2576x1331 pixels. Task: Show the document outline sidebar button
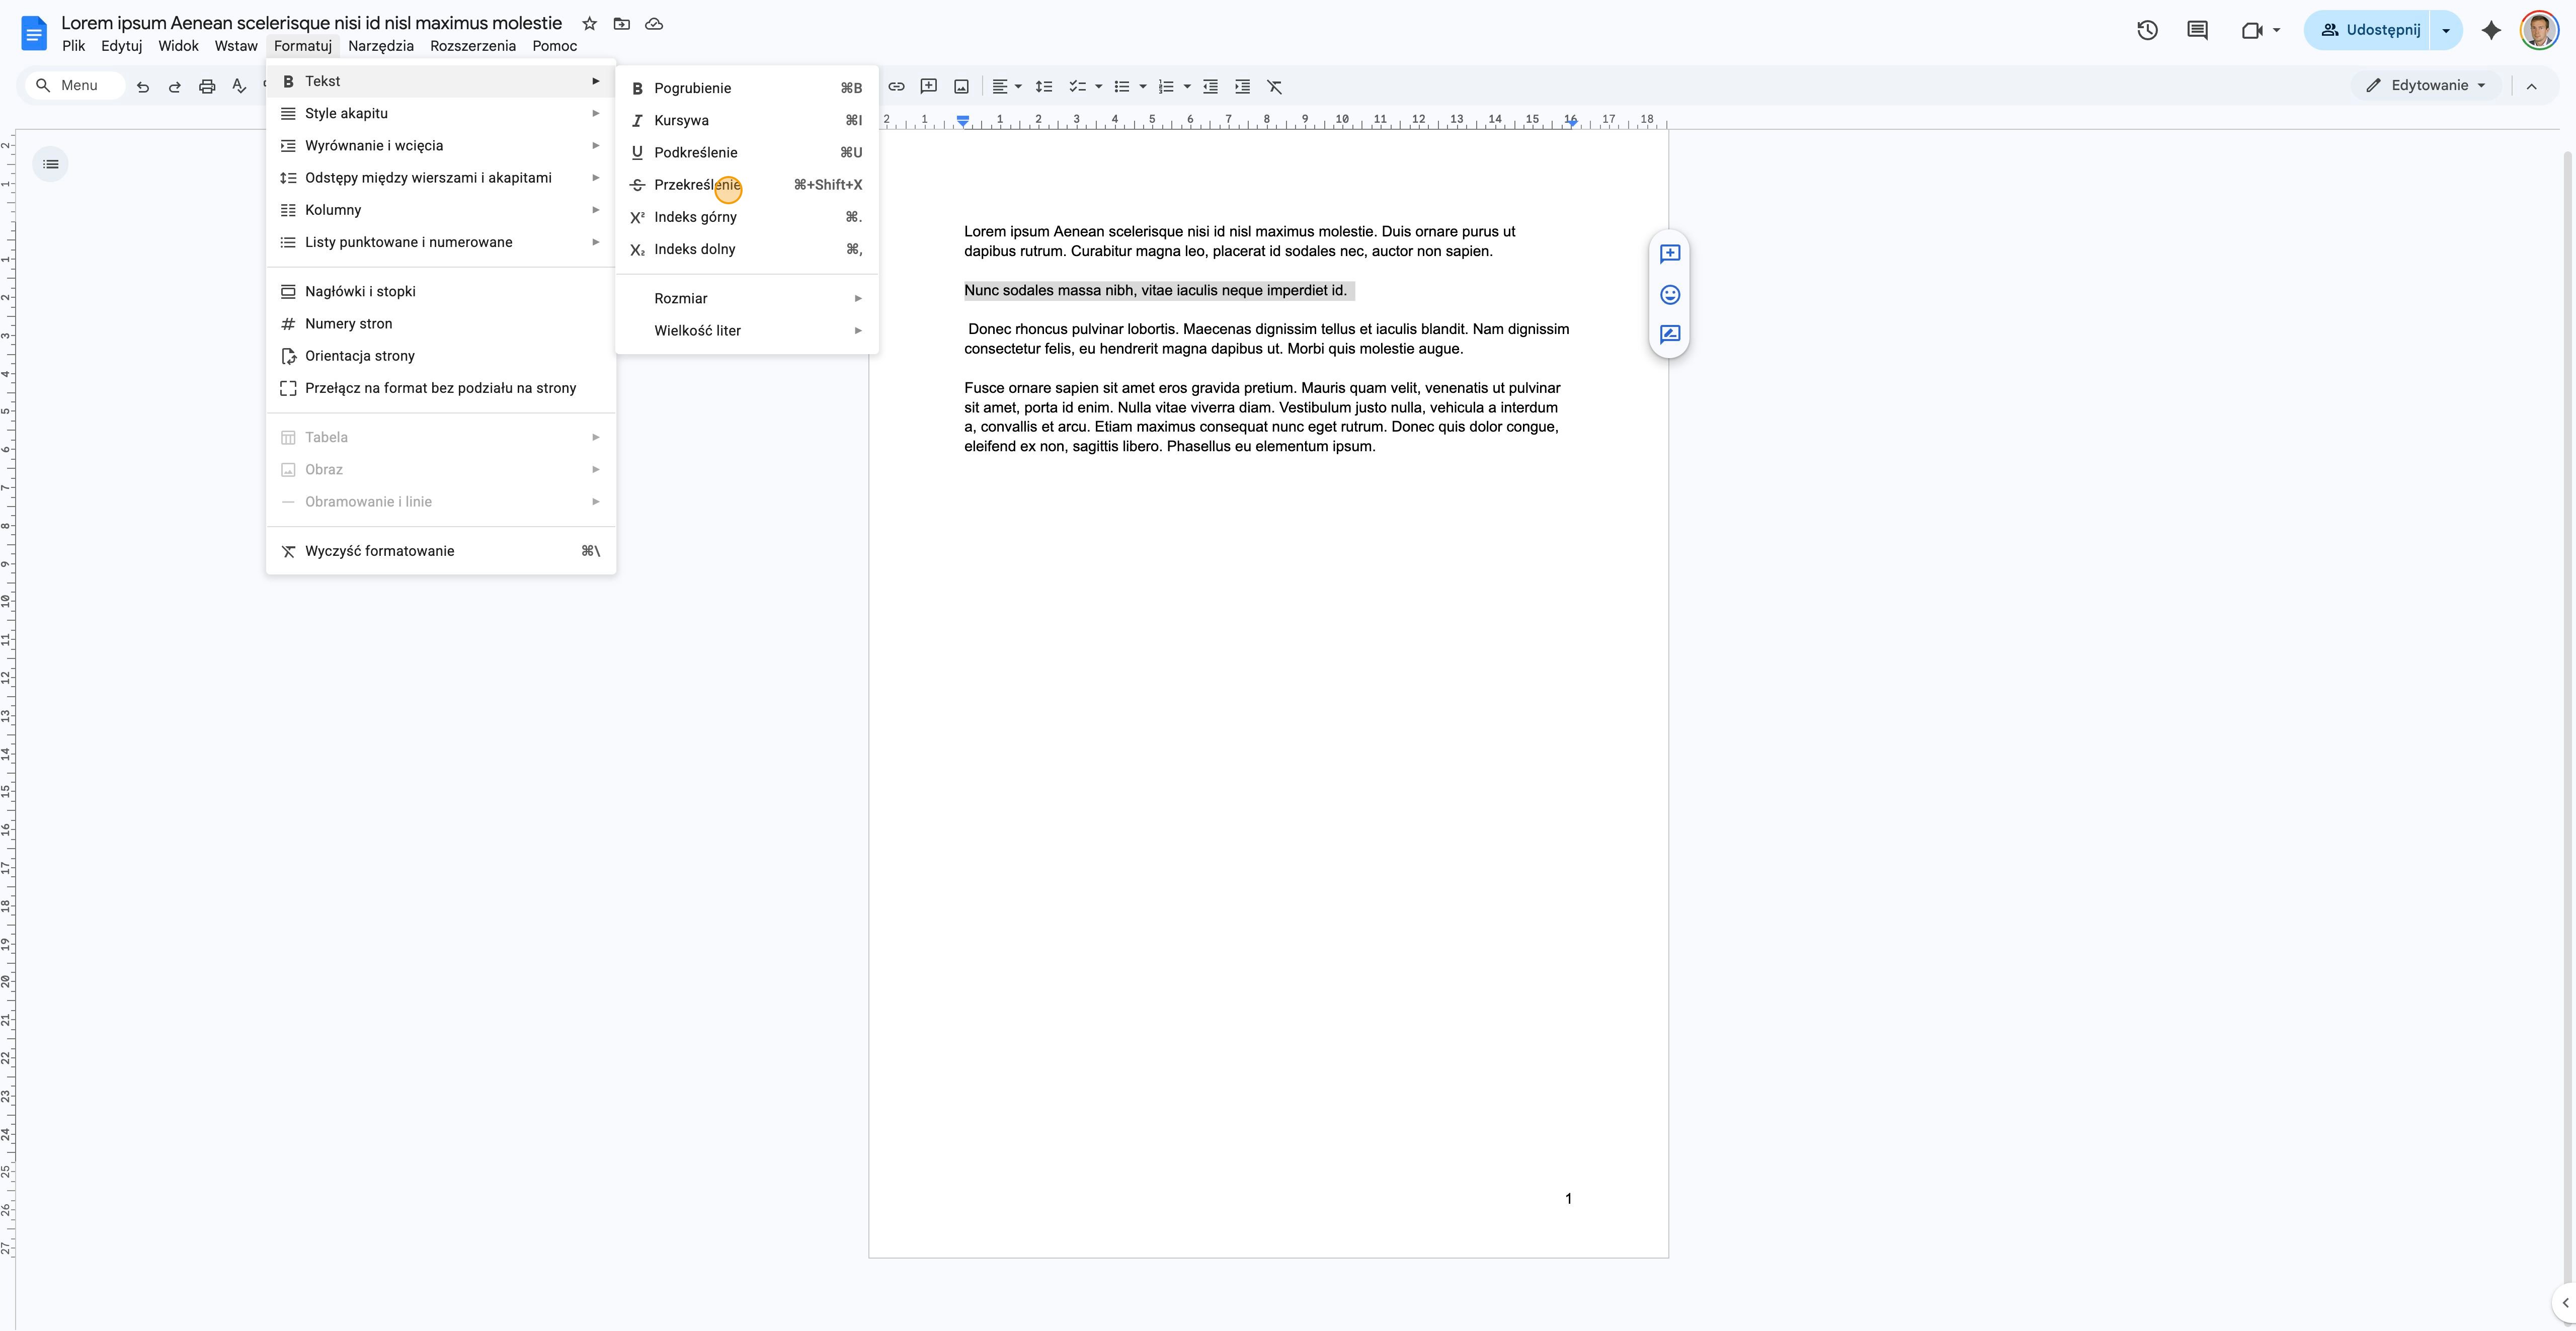(x=51, y=164)
